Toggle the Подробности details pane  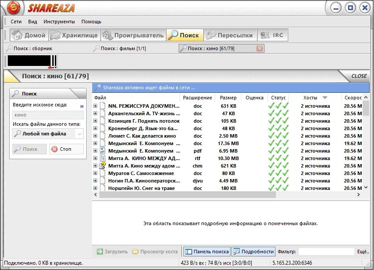[253, 252]
